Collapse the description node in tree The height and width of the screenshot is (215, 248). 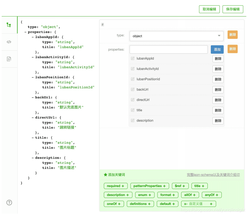(33, 158)
